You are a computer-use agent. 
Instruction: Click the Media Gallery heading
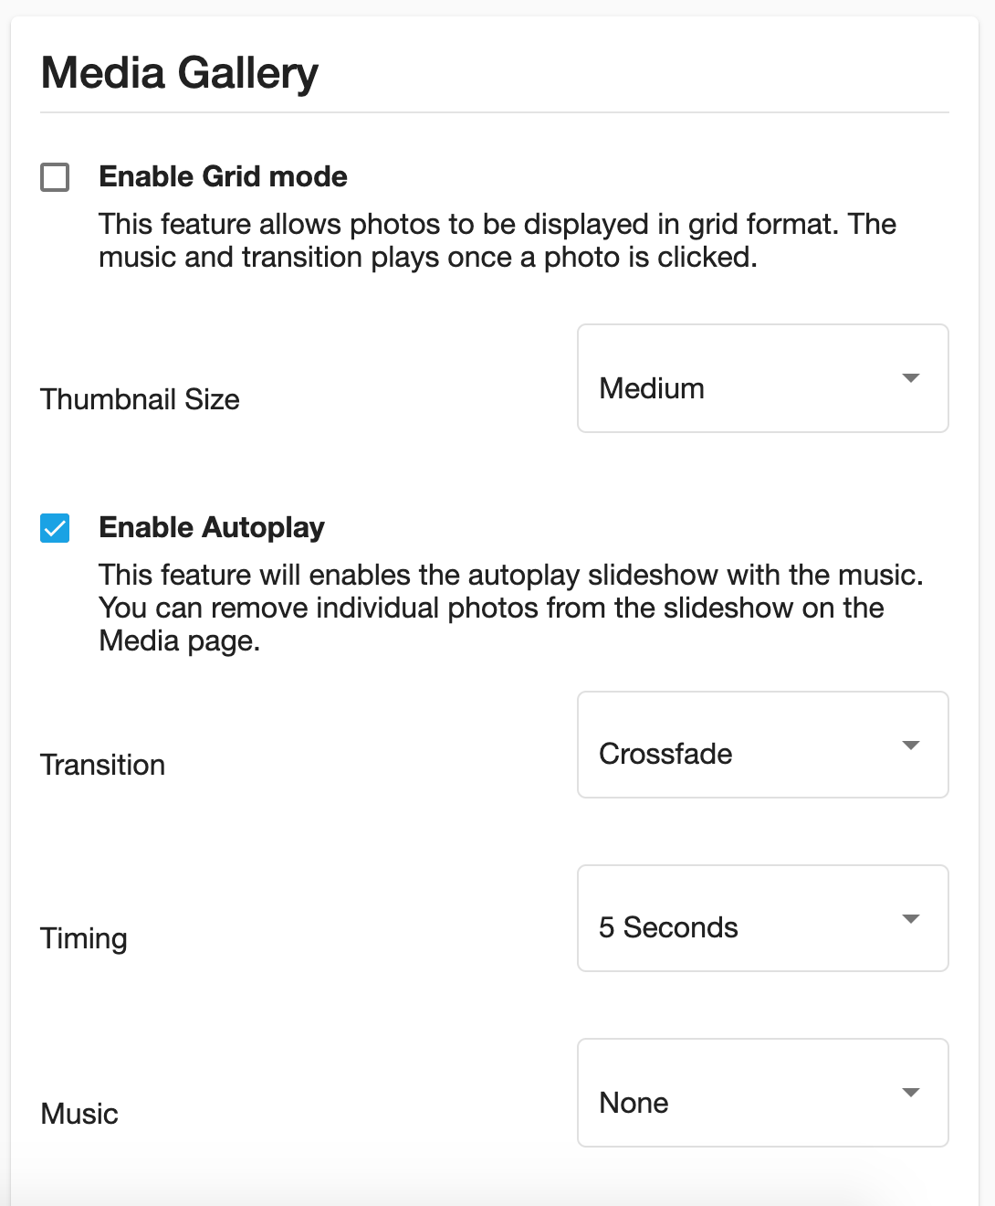coord(180,73)
